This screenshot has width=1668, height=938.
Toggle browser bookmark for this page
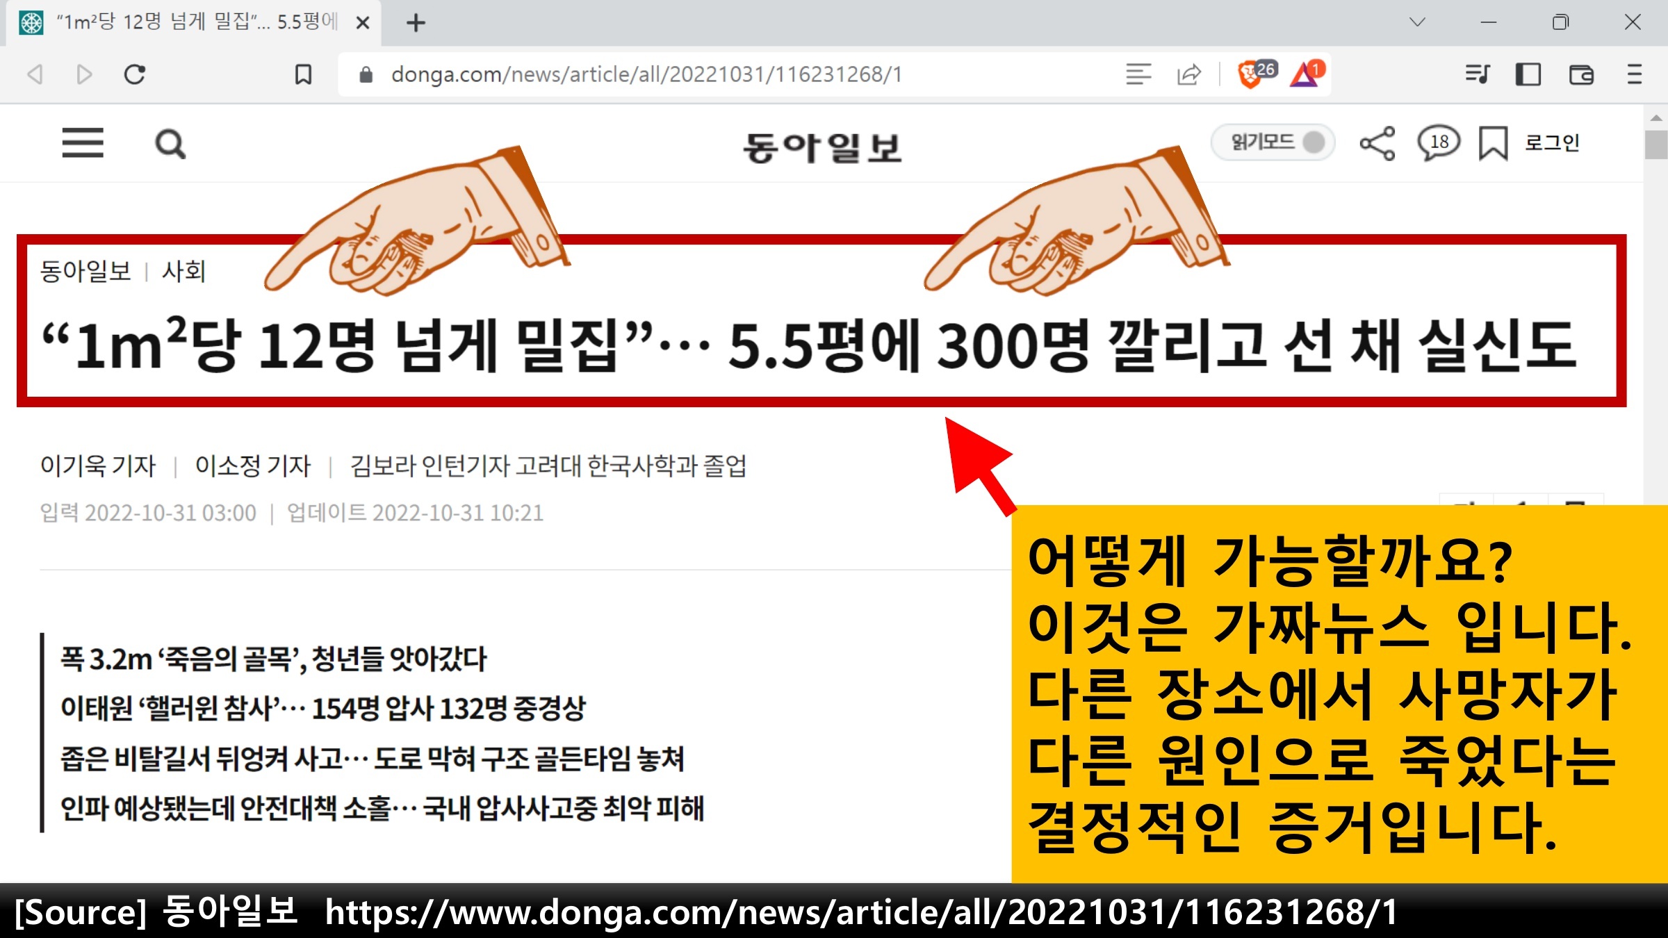tap(303, 74)
